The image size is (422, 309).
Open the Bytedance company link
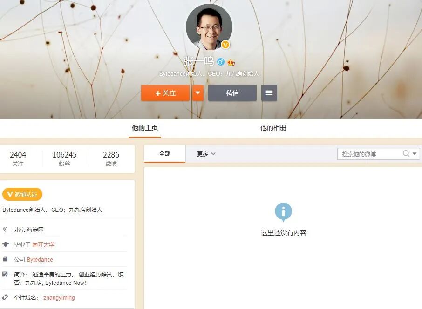click(40, 260)
